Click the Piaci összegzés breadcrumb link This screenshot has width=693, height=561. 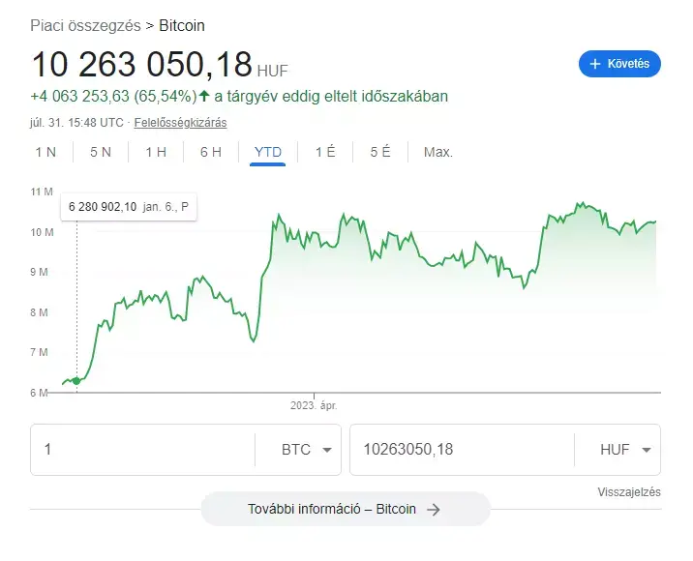(x=85, y=25)
